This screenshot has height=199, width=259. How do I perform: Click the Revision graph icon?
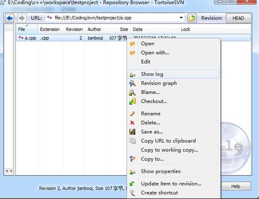tap(132, 83)
